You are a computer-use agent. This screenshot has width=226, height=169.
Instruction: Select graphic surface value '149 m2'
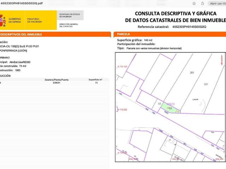pyautogui.click(x=148, y=40)
